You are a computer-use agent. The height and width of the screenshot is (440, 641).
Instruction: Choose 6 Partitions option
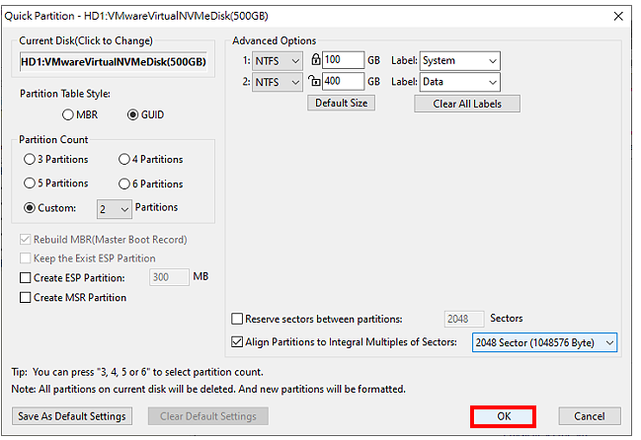click(124, 184)
